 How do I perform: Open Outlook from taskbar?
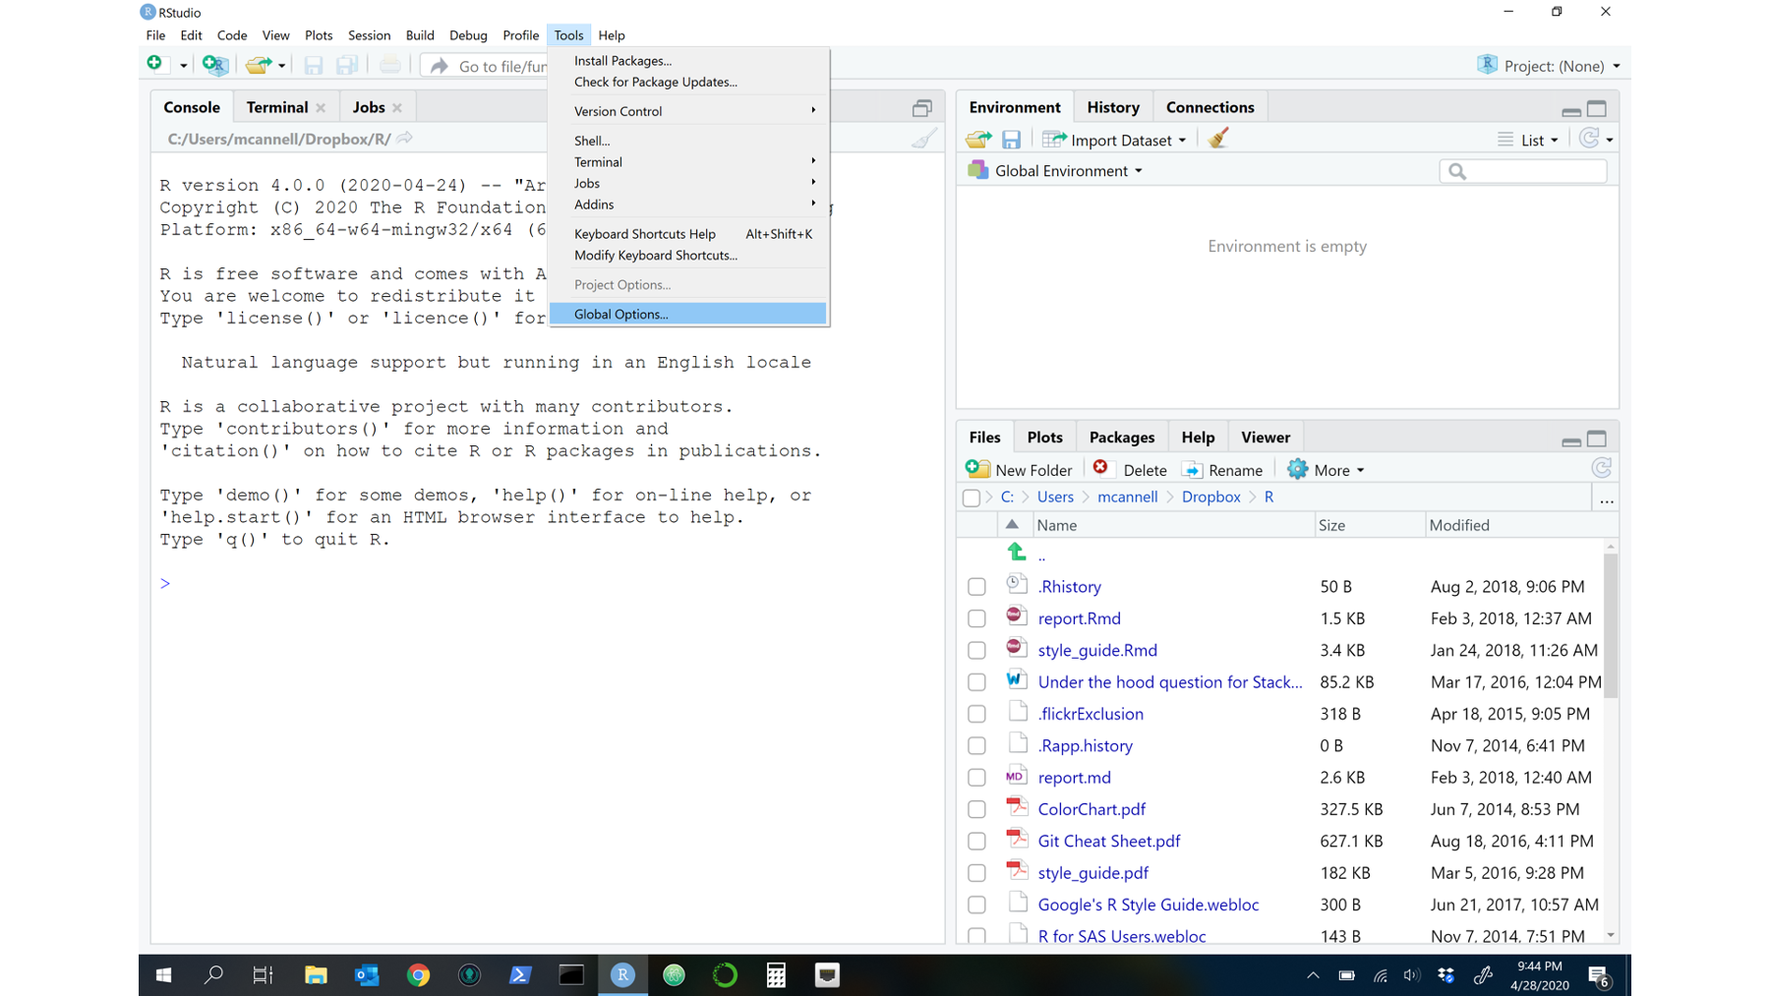[367, 974]
